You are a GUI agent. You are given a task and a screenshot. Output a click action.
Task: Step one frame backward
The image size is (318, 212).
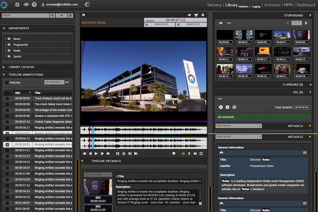90,154
